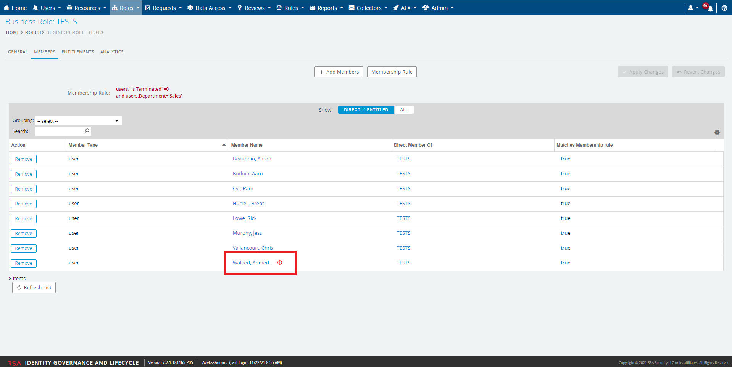Open table settings gear icon
Viewport: 732px width, 367px height.
point(717,133)
